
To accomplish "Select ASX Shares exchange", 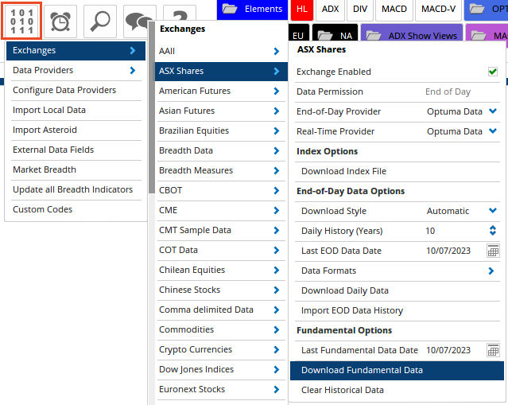I will [221, 72].
